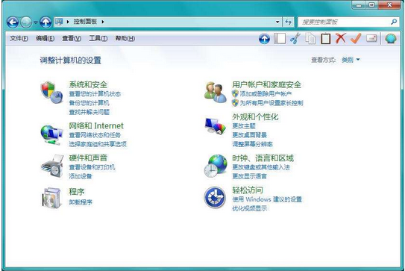
Task: Open 外观和个性化 category heading
Action: (x=255, y=117)
